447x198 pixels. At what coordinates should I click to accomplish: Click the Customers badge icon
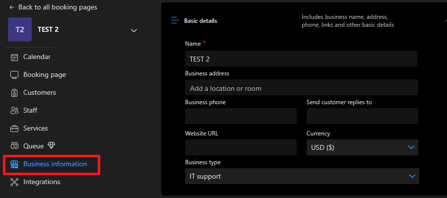pyautogui.click(x=14, y=93)
